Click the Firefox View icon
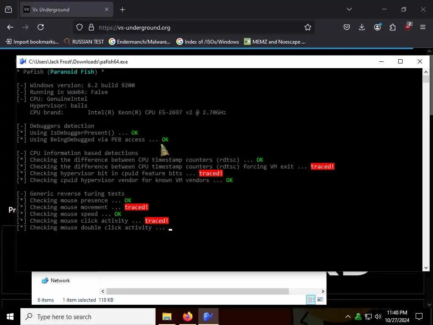The width and height of the screenshot is (433, 325). [x=8, y=10]
